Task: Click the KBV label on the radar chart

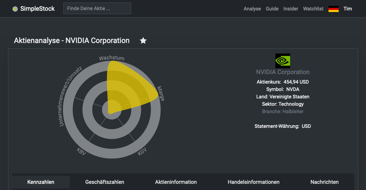Action: [x=81, y=152]
